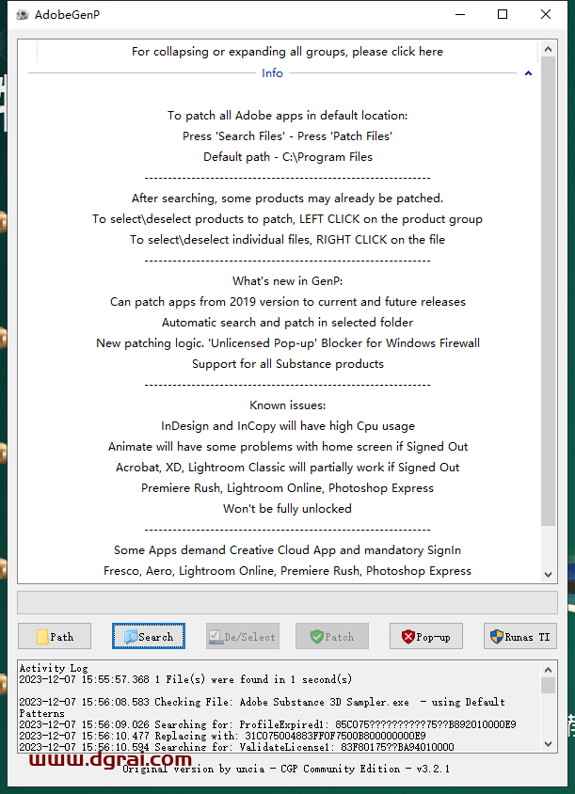
Task: Click the 'Known issues:' line
Action: point(287,405)
